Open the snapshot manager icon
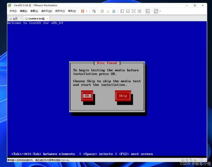The width and height of the screenshot is (212, 167). 114,11
